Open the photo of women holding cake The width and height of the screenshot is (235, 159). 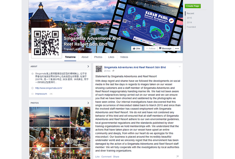(x=80, y=138)
